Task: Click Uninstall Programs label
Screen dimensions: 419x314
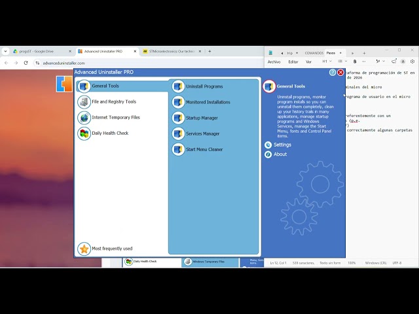Action: coord(204,86)
